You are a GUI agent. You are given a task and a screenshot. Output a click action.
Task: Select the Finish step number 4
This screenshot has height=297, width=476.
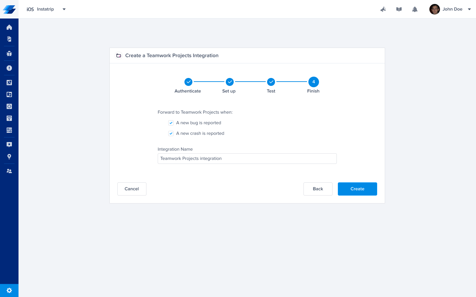314,82
